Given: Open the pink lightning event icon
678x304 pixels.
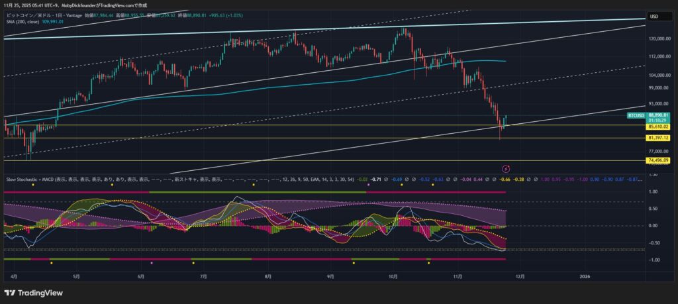Looking at the screenshot, I should [x=506, y=170].
